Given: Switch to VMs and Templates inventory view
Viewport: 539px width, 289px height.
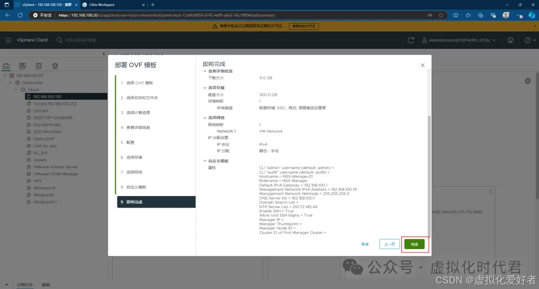Looking at the screenshot, I should 22,66.
